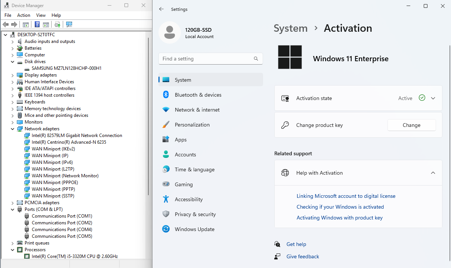This screenshot has width=451, height=268.
Task: Click the blue Help question-mark toolbar icon
Action: (37, 24)
